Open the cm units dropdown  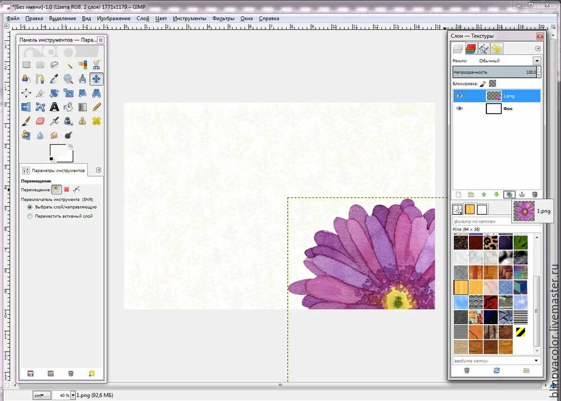[42, 395]
